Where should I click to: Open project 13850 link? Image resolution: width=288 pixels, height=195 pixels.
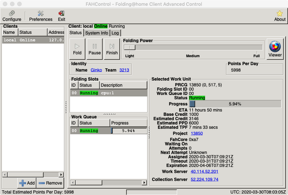197,133
